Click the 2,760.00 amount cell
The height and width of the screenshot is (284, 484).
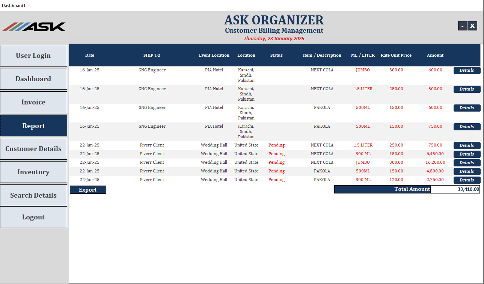coord(435,180)
